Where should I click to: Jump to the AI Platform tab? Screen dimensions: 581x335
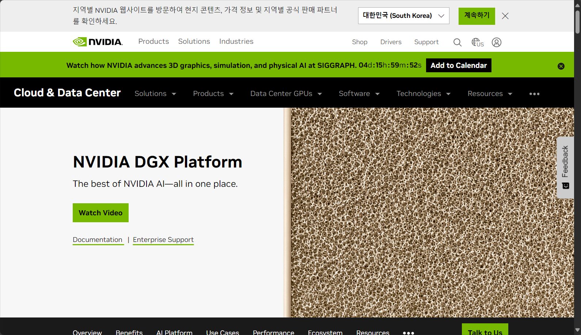coord(174,332)
